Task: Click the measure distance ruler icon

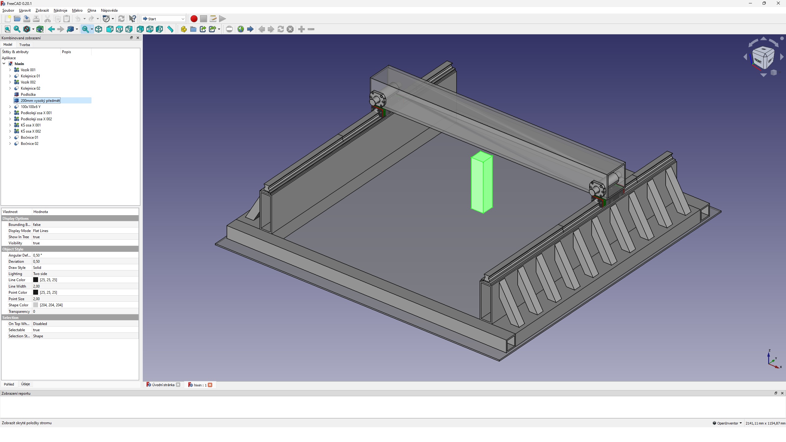Action: point(170,29)
